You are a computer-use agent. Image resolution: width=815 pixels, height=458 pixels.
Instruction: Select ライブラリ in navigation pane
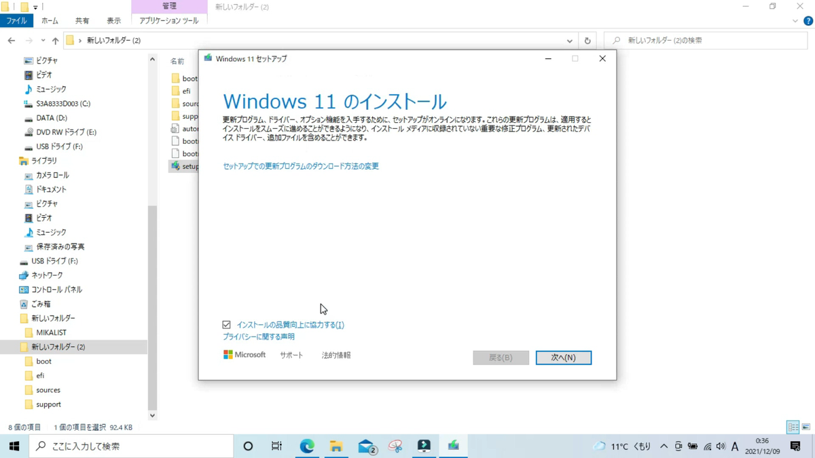tap(44, 161)
